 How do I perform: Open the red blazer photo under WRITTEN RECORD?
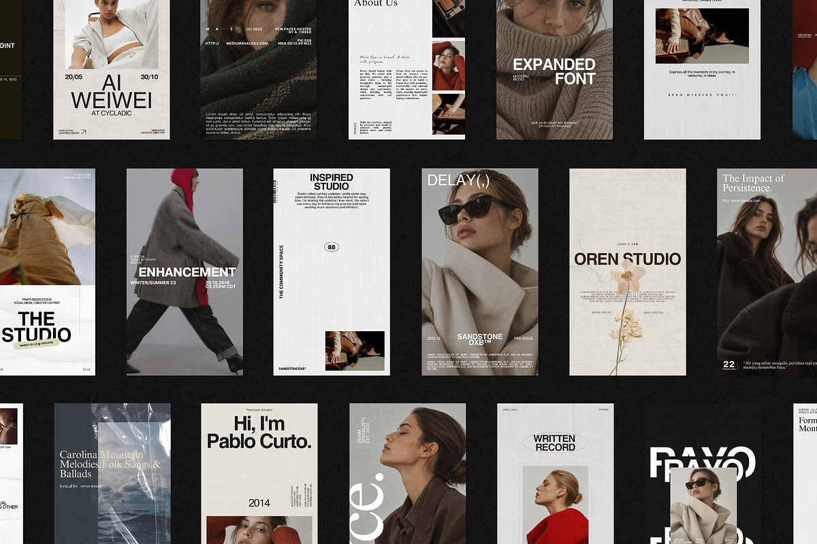[x=555, y=505]
